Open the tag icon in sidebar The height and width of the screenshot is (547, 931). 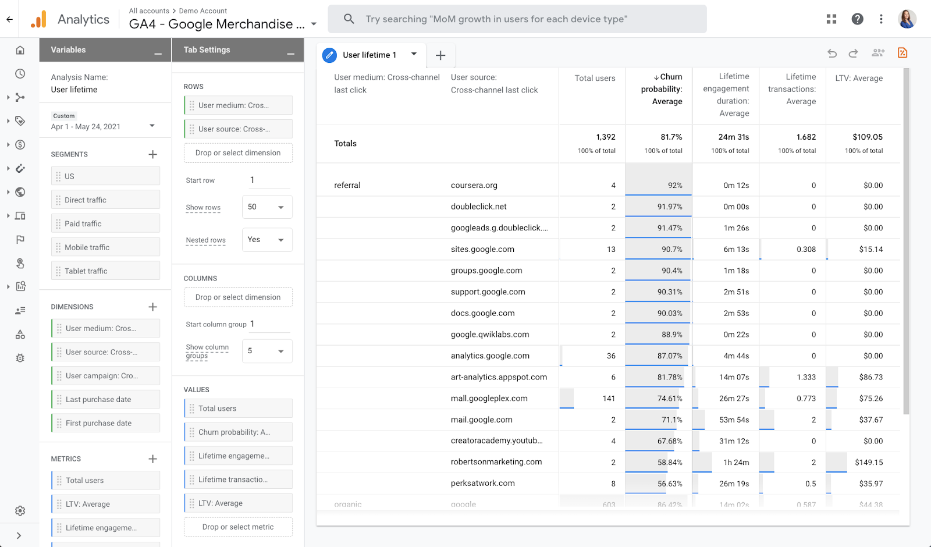[20, 121]
